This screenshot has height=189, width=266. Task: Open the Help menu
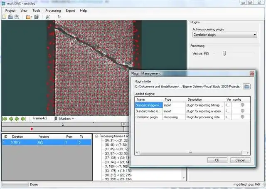[x=84, y=10]
